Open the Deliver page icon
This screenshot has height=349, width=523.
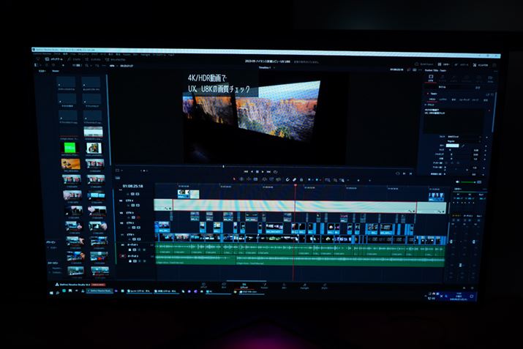324,285
